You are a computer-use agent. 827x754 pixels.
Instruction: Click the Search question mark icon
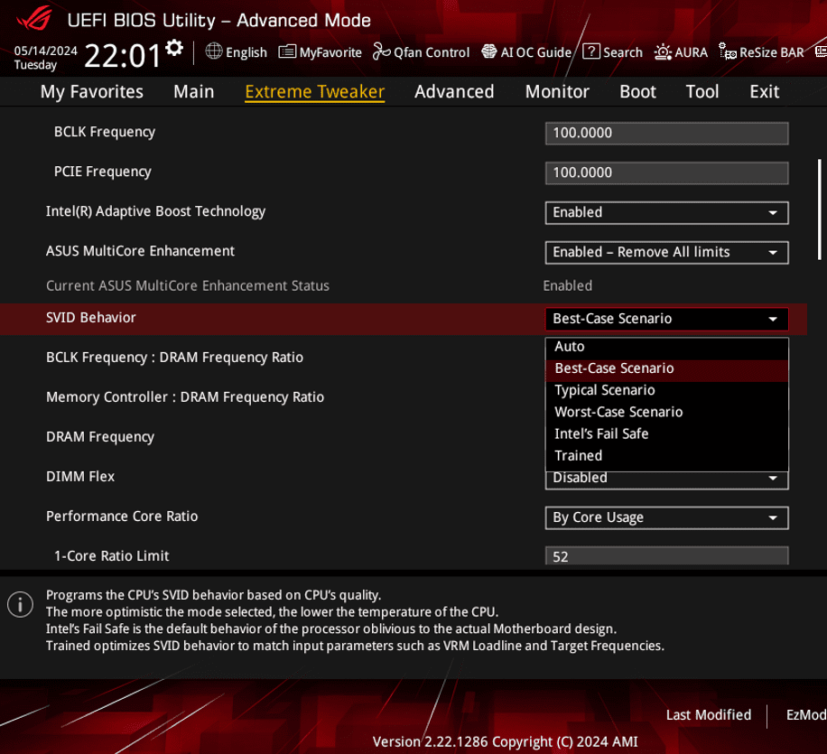[591, 51]
